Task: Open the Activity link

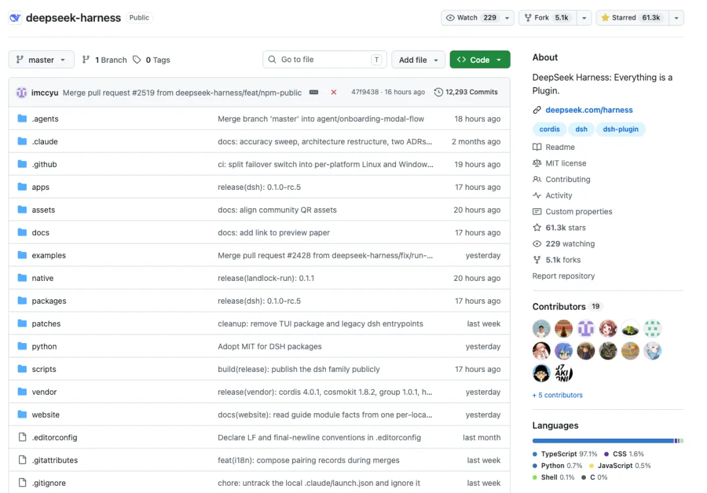Action: tap(553, 195)
